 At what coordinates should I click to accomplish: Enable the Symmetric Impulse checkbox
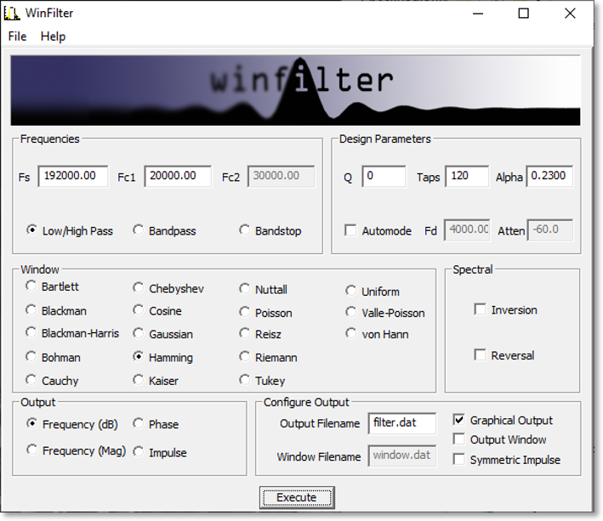pyautogui.click(x=459, y=460)
